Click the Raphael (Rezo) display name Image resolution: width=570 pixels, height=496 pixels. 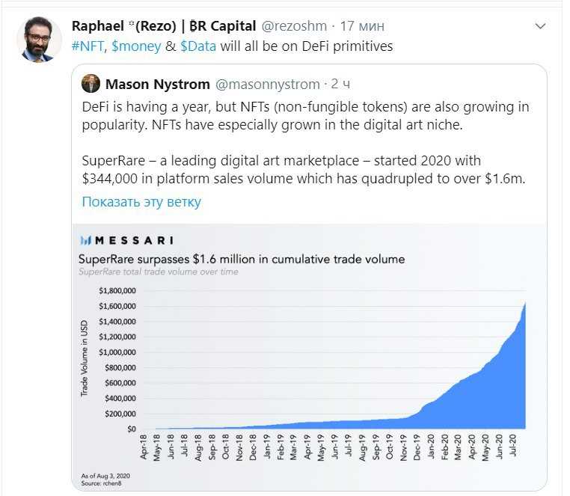pos(164,26)
